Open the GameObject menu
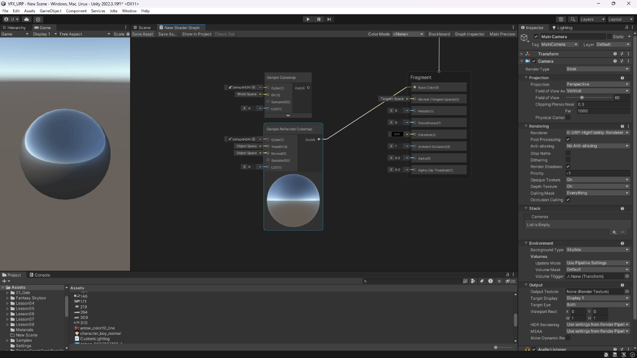 [x=51, y=11]
